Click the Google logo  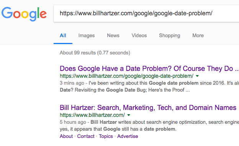click(24, 14)
